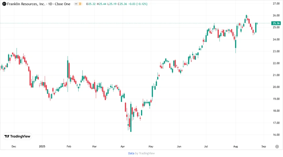
Task: Select the current price label 25.36
Action: pyautogui.click(x=276, y=23)
